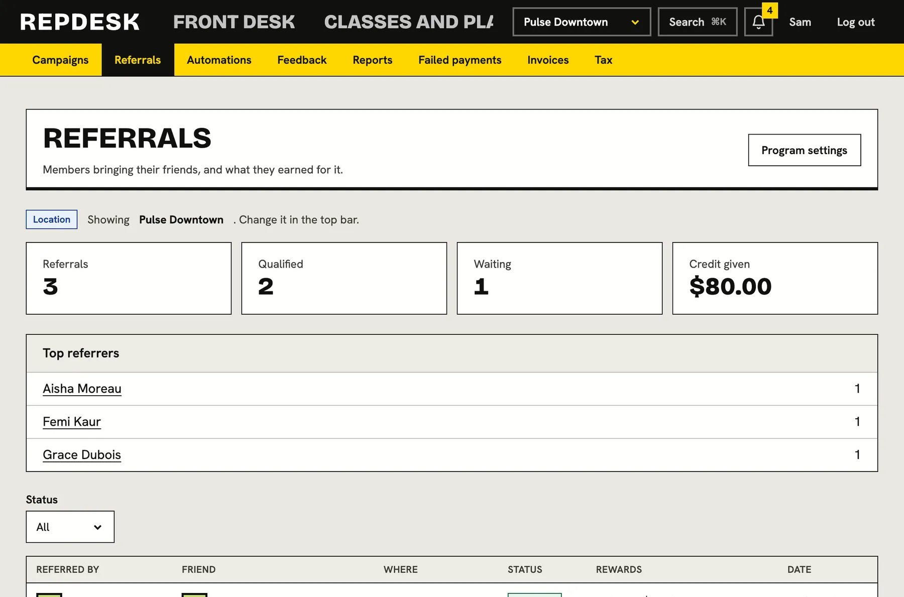The width and height of the screenshot is (904, 597).
Task: Open the Search command box
Action: point(698,22)
